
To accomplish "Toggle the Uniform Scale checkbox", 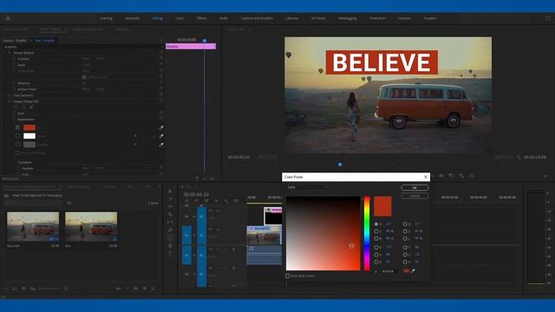I will coord(84,77).
